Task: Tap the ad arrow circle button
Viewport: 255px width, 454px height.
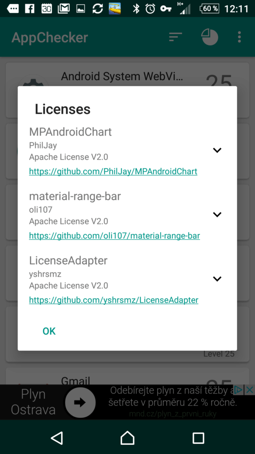Action: [x=80, y=402]
